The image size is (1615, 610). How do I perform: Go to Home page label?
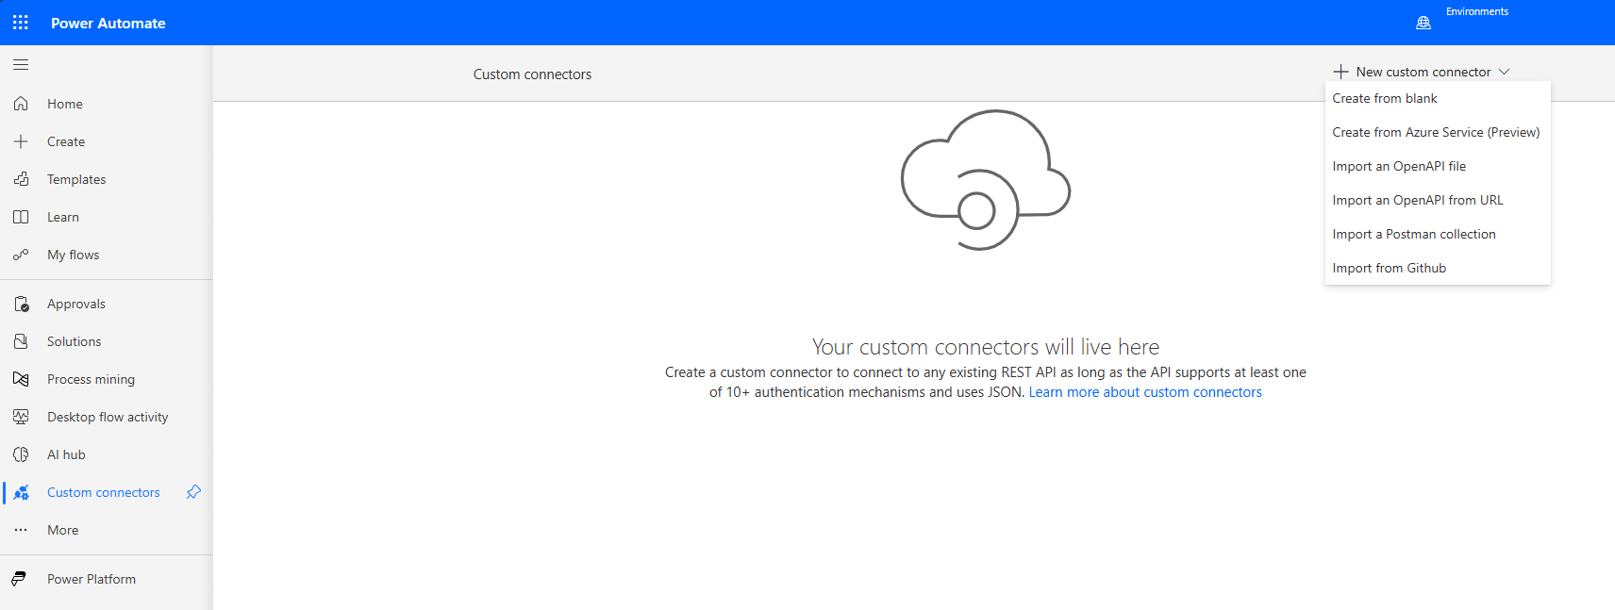pos(65,104)
